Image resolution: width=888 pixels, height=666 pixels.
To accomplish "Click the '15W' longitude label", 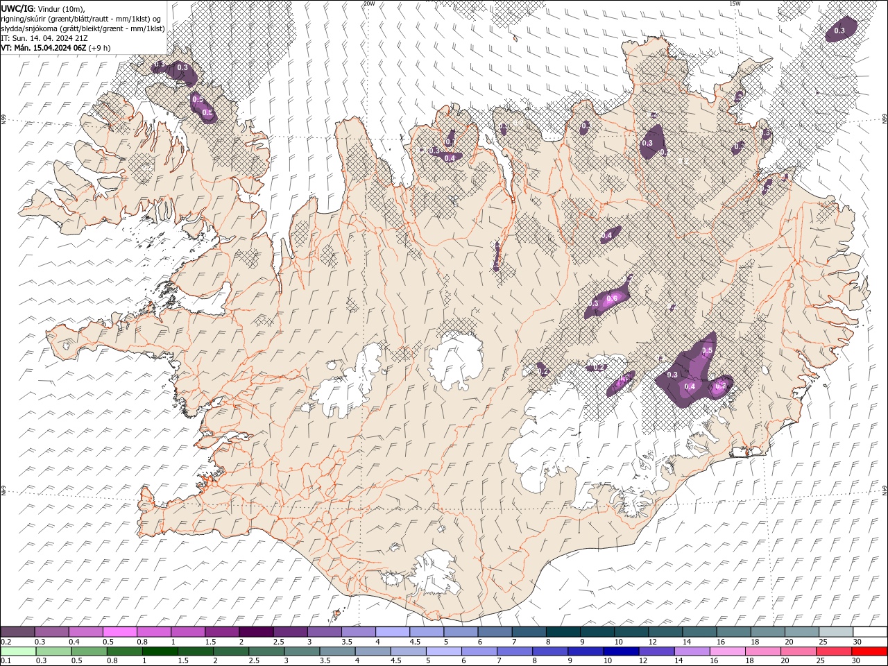I will tap(735, 3).
